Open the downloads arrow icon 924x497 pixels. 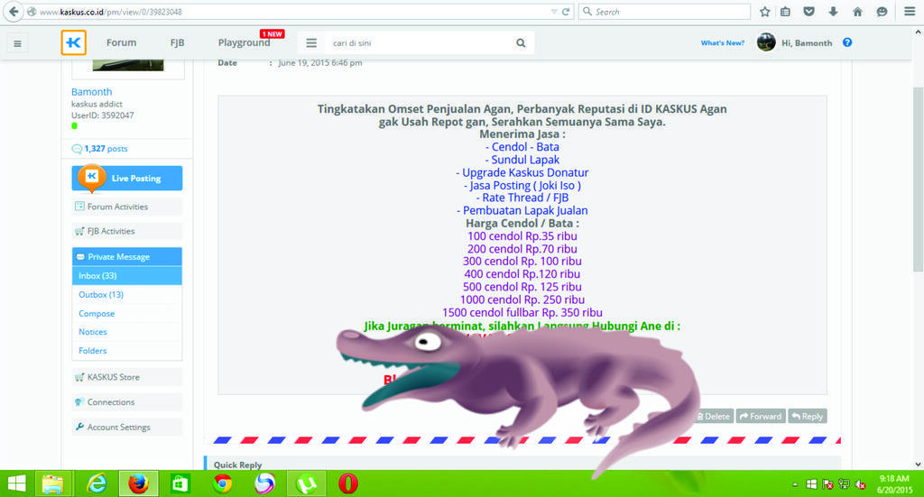[833, 11]
